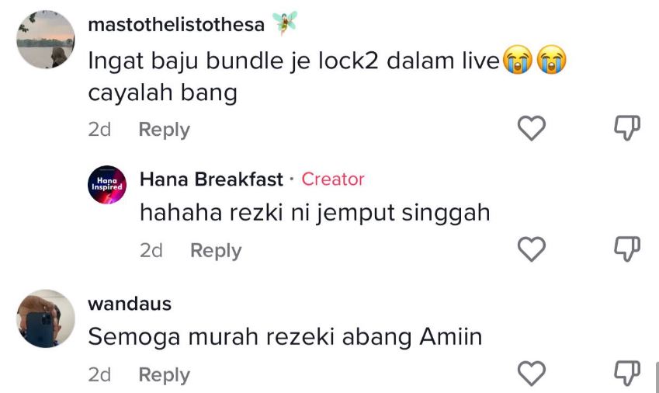Open Hana Breakfast username link
This screenshot has height=393, width=659.
211,179
